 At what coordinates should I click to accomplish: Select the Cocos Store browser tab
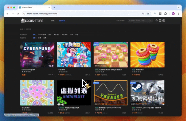click(x=34, y=8)
